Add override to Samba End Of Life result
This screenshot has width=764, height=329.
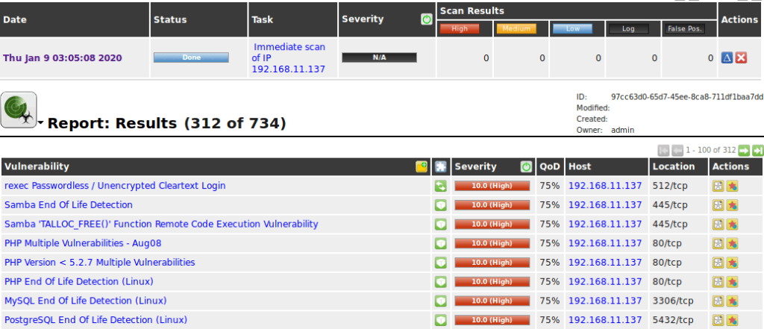point(732,205)
